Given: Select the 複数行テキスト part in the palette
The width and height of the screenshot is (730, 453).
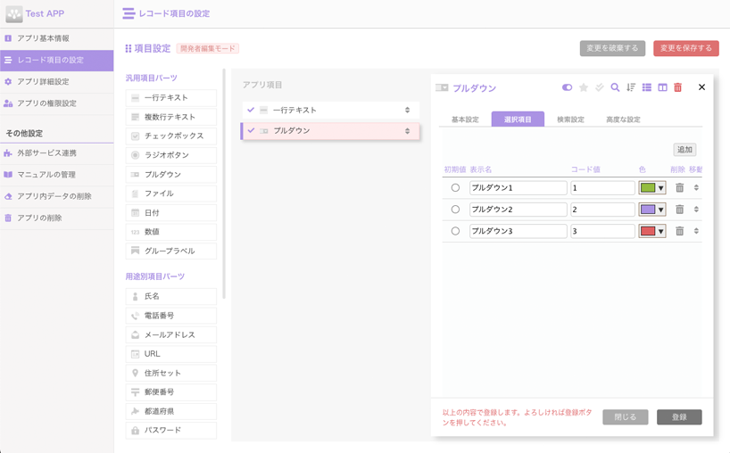Looking at the screenshot, I should coord(170,117).
